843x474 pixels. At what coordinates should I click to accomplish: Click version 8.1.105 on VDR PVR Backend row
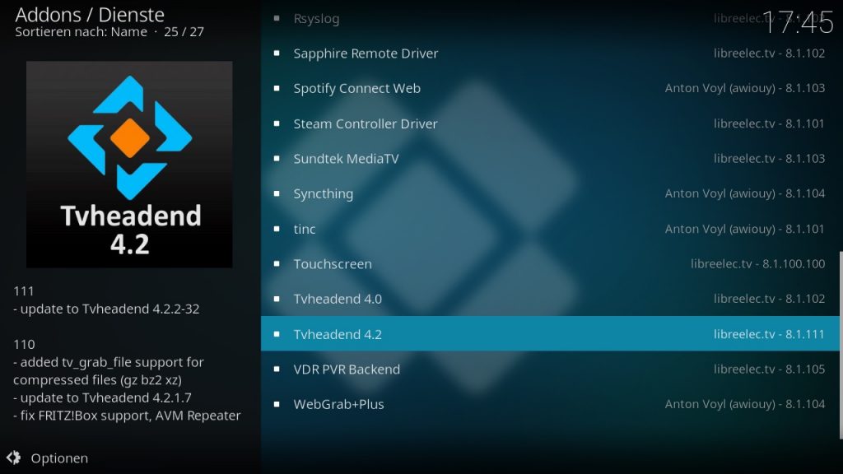(x=770, y=369)
